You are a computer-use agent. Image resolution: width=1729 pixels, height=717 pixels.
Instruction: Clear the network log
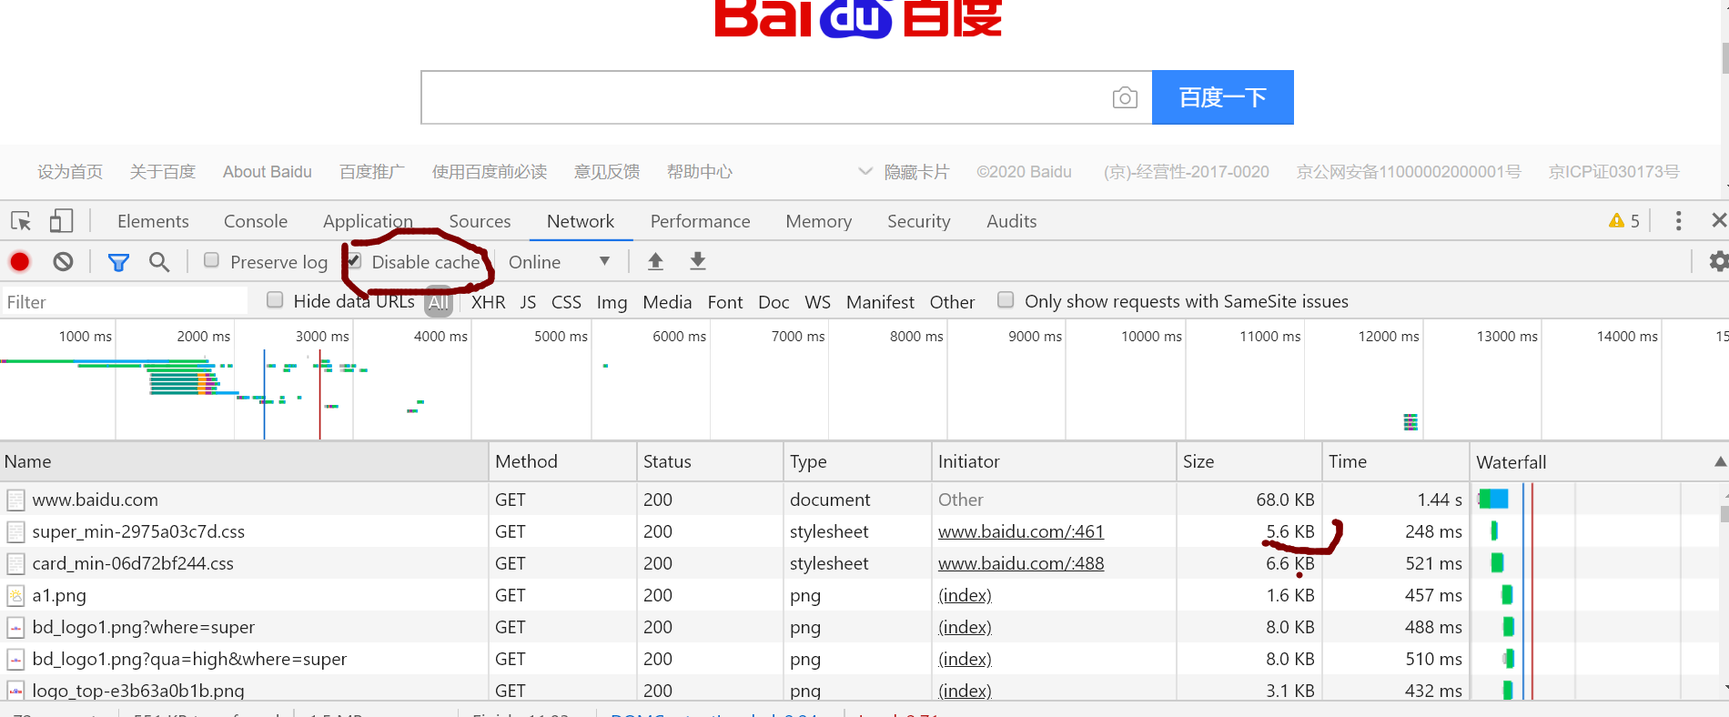point(63,262)
